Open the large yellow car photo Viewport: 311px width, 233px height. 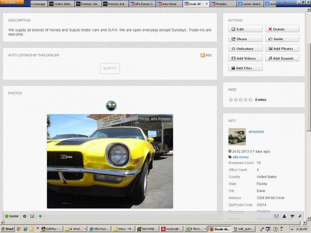(x=110, y=161)
